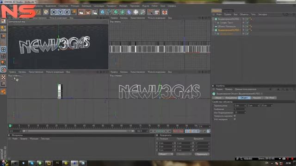Click the Position X field in Coordinates

click(x=166, y=143)
